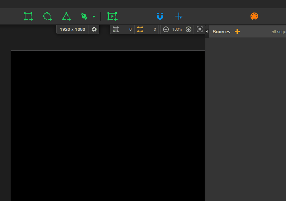Collapse the Sources panel with arrow
Image resolution: width=286 pixels, height=201 pixels.
(207, 32)
